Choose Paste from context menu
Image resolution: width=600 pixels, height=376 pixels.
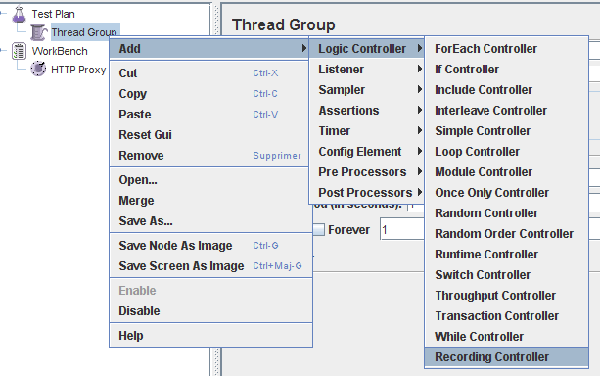[208, 115]
